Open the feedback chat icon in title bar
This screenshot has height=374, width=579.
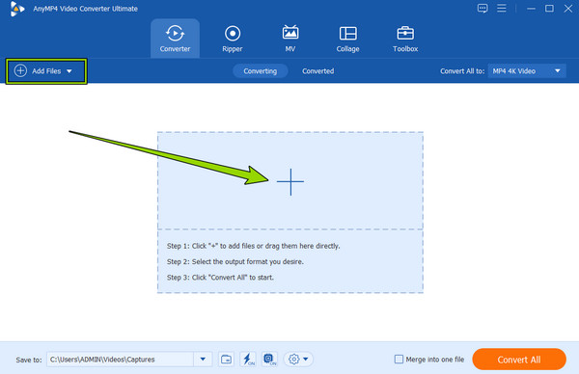(x=482, y=9)
